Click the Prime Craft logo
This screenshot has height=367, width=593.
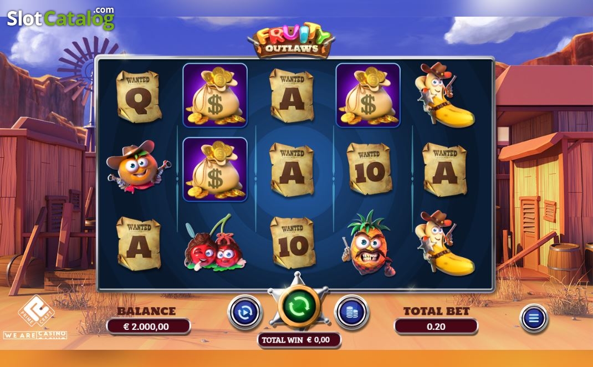click(x=37, y=311)
